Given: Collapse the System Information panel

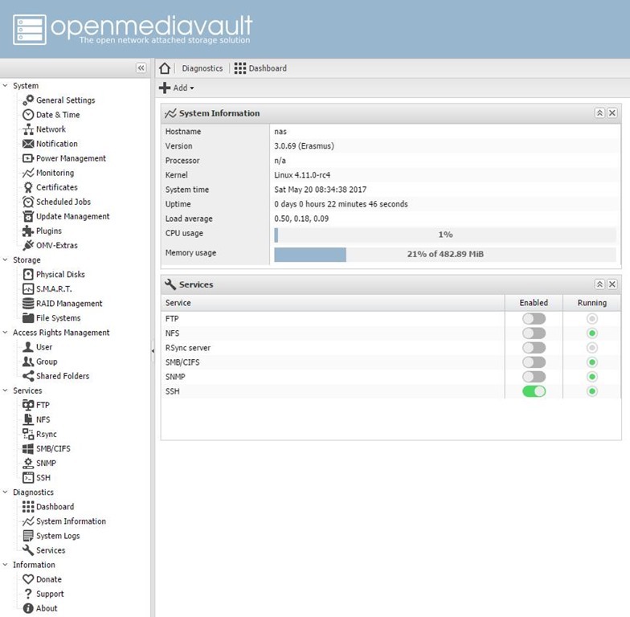Looking at the screenshot, I should pyautogui.click(x=599, y=113).
